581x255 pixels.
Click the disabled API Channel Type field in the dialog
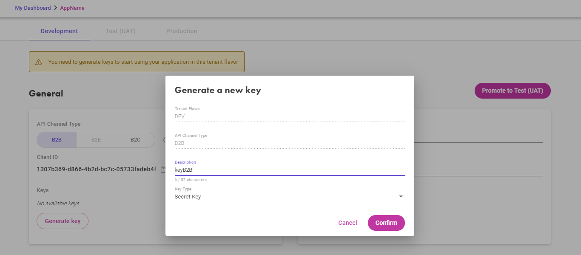(290, 143)
